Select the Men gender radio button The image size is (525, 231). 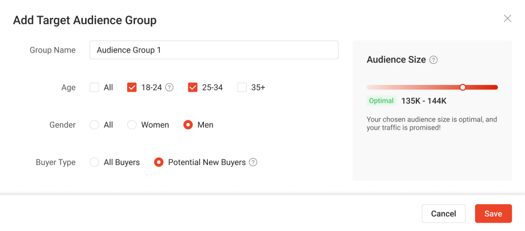click(x=188, y=125)
